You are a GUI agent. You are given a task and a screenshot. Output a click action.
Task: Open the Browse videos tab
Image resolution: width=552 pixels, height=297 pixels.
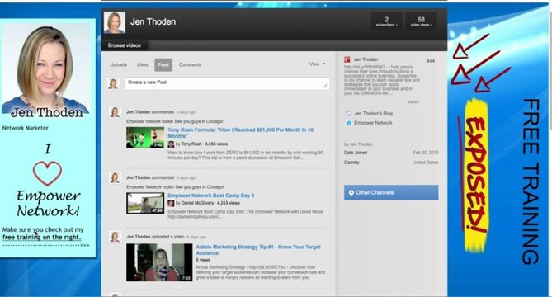click(x=125, y=45)
